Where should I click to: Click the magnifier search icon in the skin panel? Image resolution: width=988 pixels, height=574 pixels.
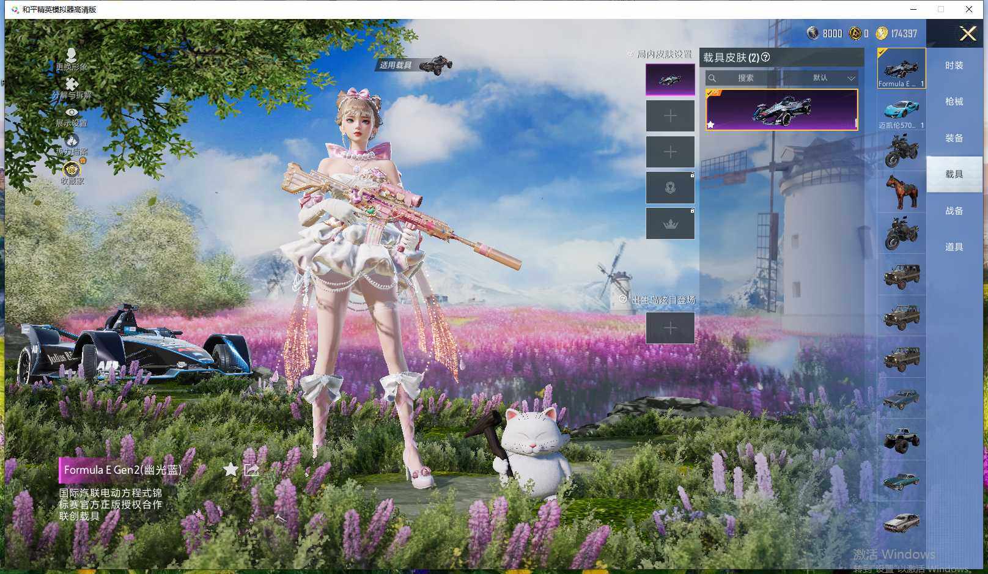pyautogui.click(x=713, y=78)
